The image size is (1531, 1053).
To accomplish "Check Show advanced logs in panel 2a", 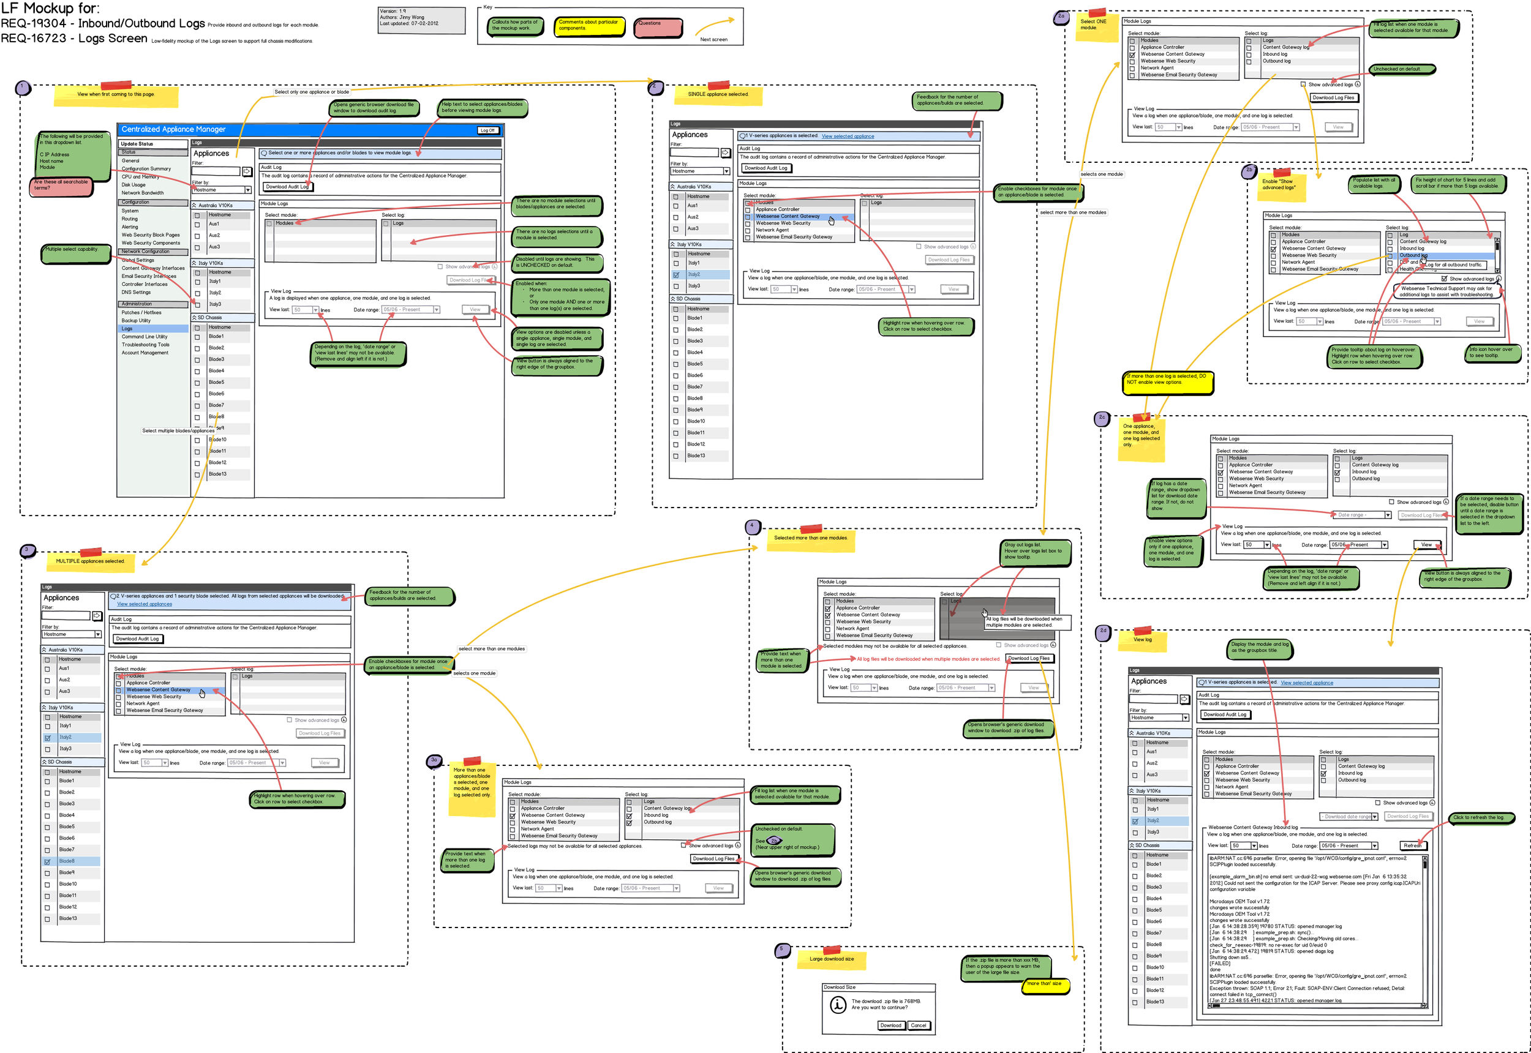I will pyautogui.click(x=1303, y=84).
